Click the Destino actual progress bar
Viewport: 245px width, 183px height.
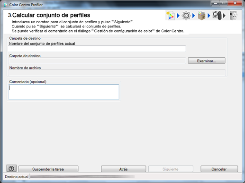pyautogui.click(x=82, y=177)
